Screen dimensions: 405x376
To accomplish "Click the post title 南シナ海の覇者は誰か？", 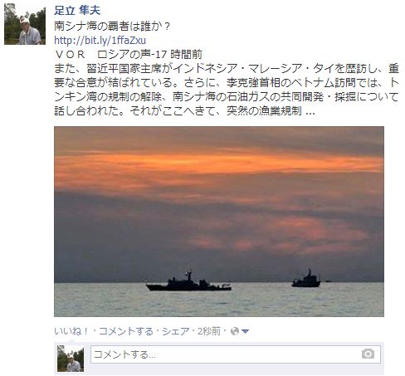I will click(x=113, y=27).
